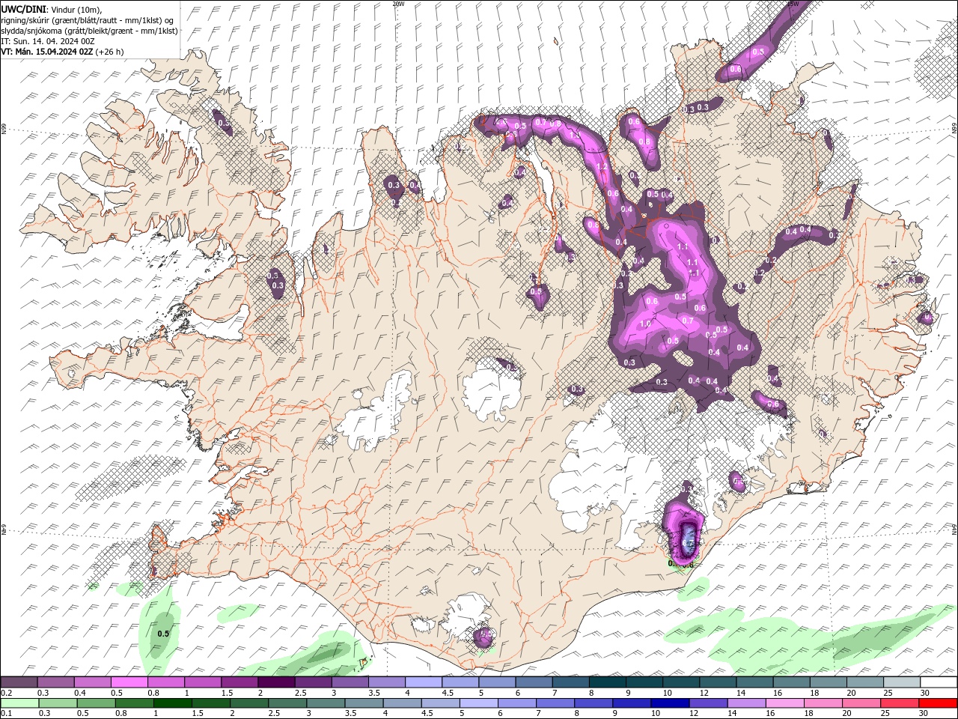Image resolution: width=958 pixels, height=719 pixels.
Task: Click the '20W' longitude label on the top edge
Action: pyautogui.click(x=398, y=3)
